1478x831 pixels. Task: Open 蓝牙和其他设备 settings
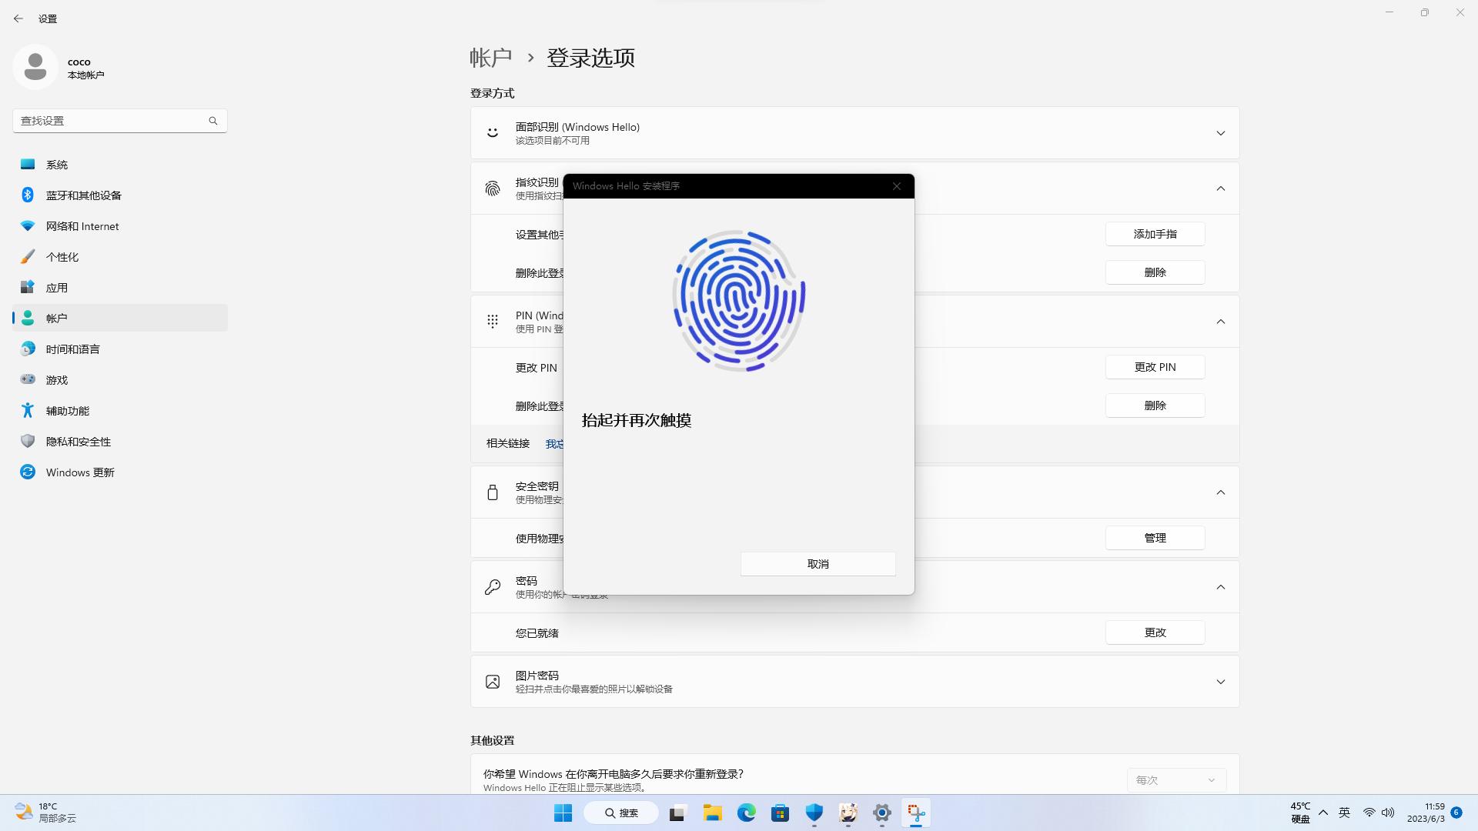tap(82, 195)
